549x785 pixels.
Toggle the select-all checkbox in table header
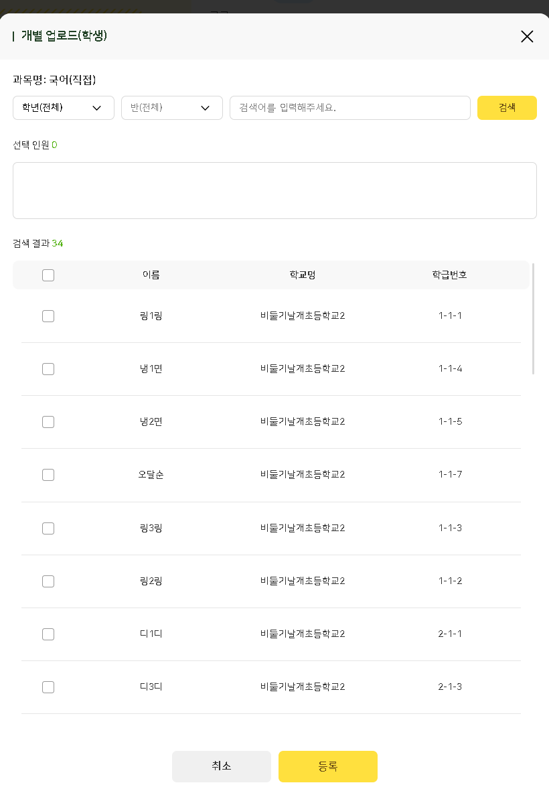point(48,275)
